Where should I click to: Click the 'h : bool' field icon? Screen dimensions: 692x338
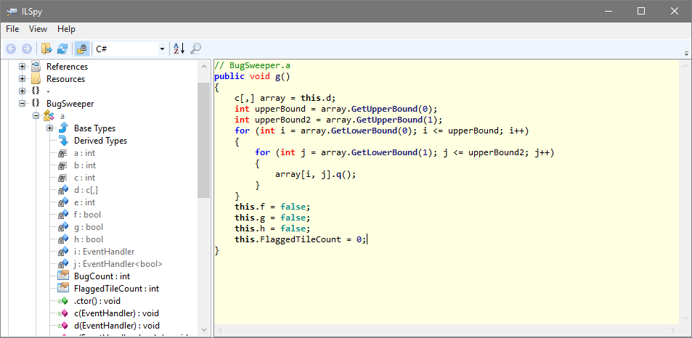pyautogui.click(x=63, y=239)
